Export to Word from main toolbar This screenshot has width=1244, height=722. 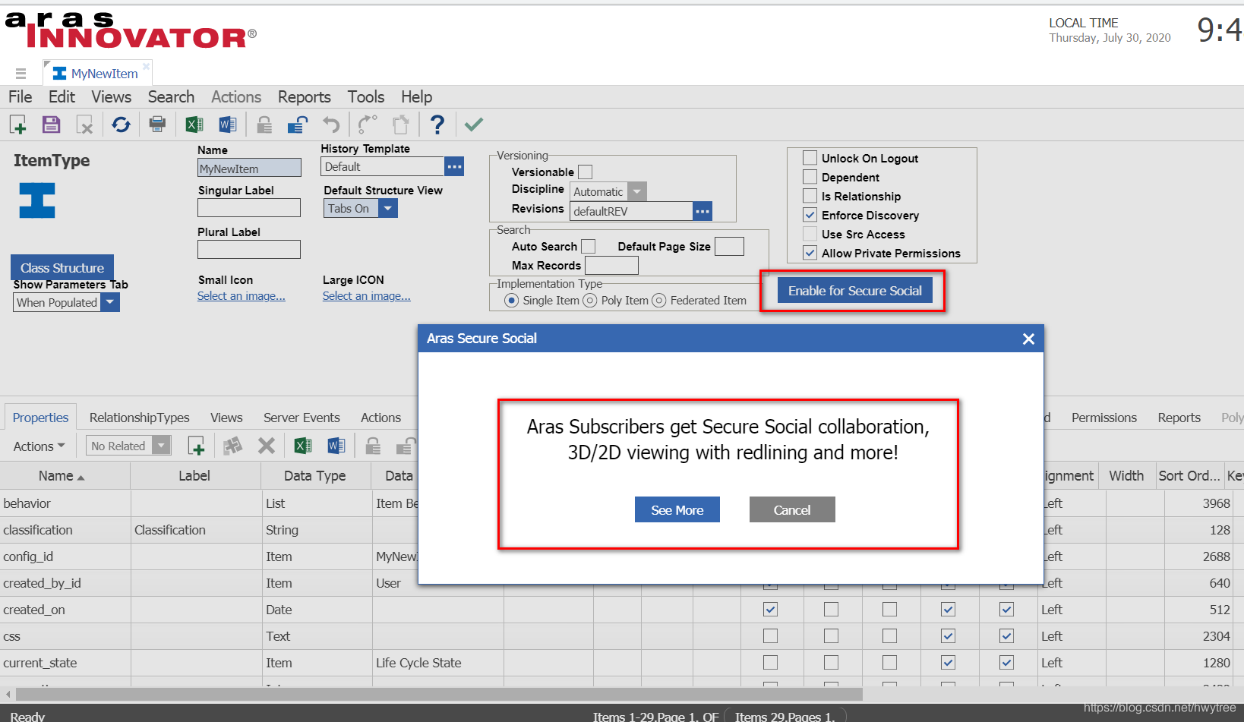pos(227,125)
